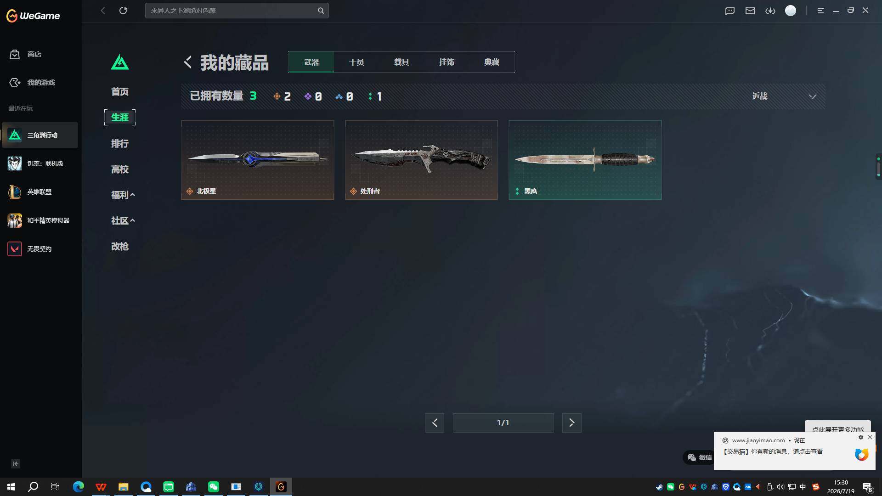Select 无畏契约 in recent games
Image resolution: width=882 pixels, height=496 pixels.
click(40, 249)
